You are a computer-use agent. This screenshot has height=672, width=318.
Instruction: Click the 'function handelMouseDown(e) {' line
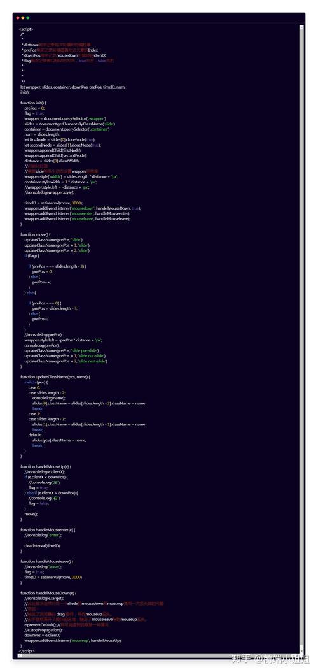(48, 593)
